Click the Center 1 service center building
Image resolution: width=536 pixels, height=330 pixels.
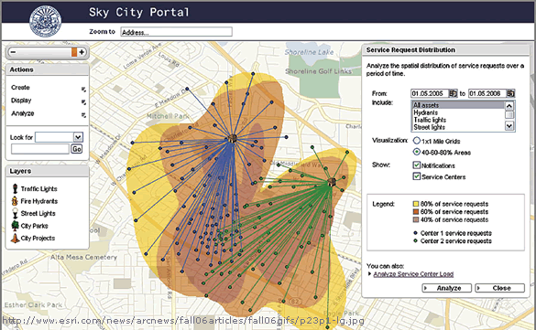[233, 138]
